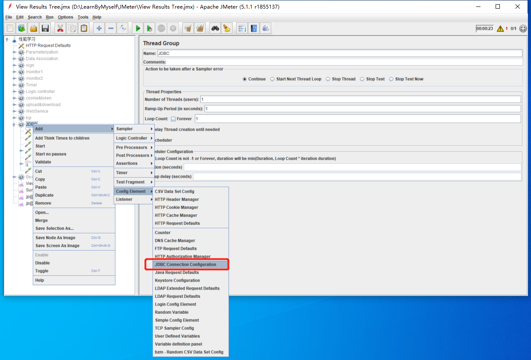Click the clipboard Paste toolbar icon

(x=84, y=29)
